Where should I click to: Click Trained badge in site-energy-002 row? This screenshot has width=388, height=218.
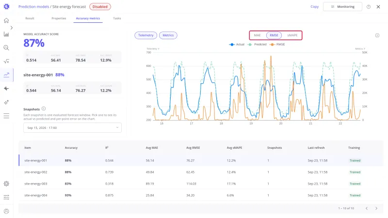coord(355,172)
